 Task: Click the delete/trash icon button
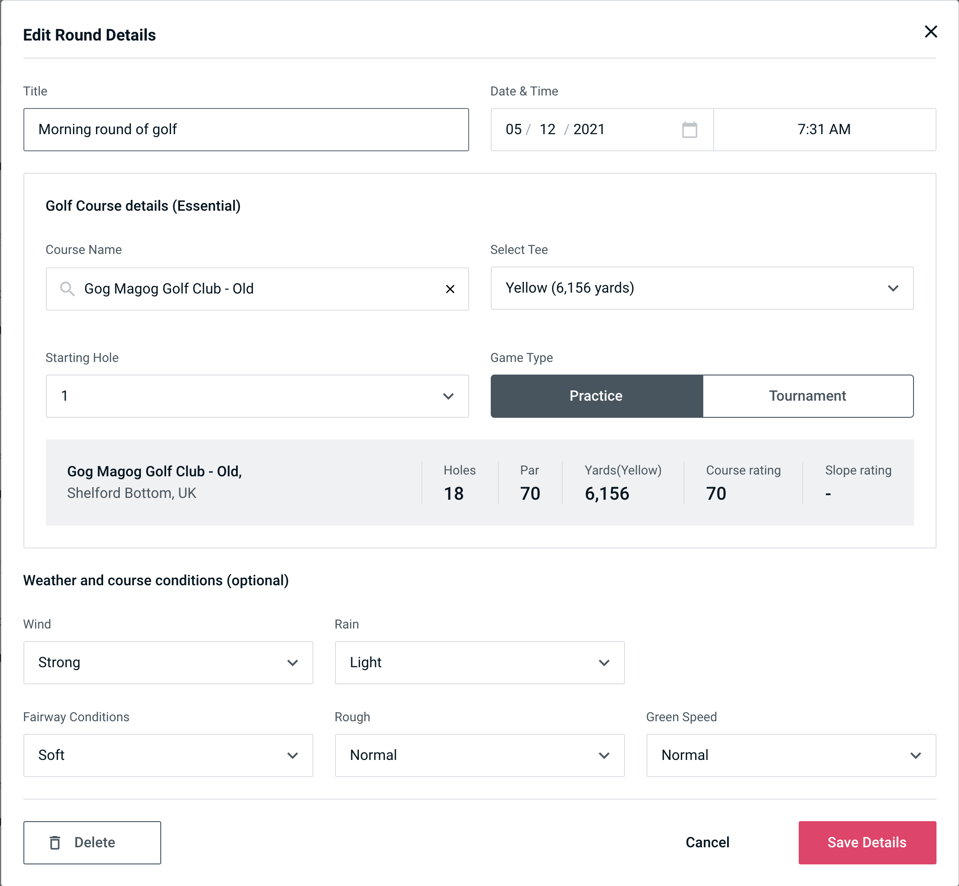57,843
